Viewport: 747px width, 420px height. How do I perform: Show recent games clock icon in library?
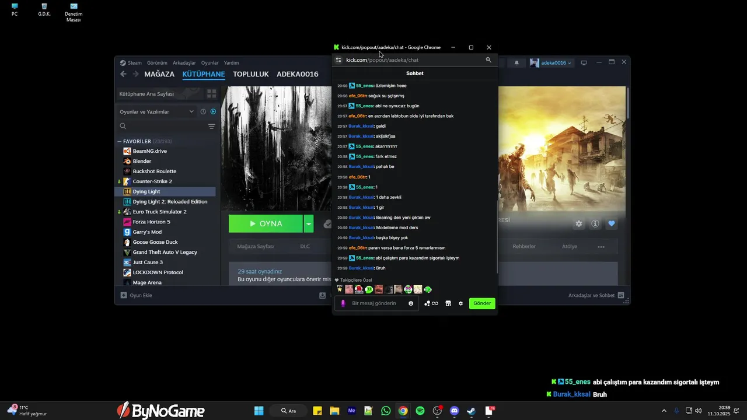pos(203,111)
